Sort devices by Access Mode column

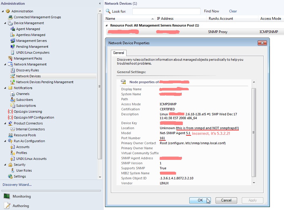pos(271,19)
